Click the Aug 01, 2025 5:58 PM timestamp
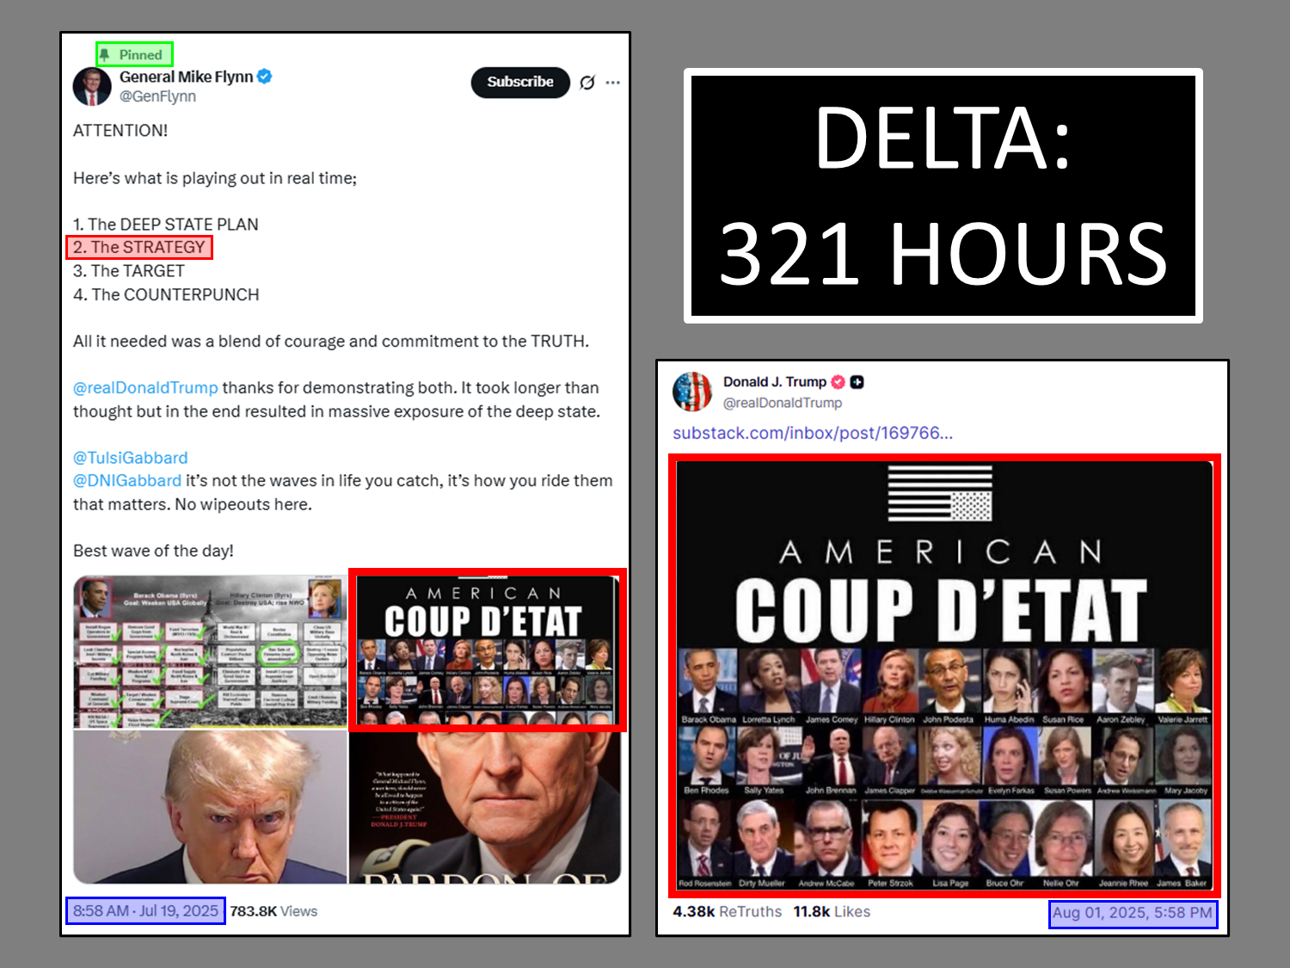Image resolution: width=1290 pixels, height=968 pixels. pos(1133,913)
